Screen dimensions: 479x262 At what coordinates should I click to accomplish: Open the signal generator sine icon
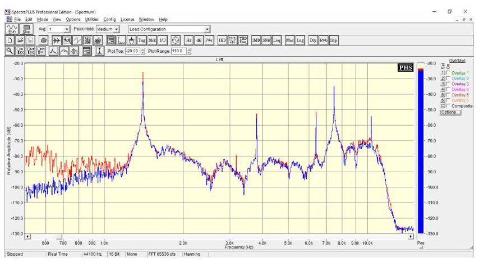(176, 40)
